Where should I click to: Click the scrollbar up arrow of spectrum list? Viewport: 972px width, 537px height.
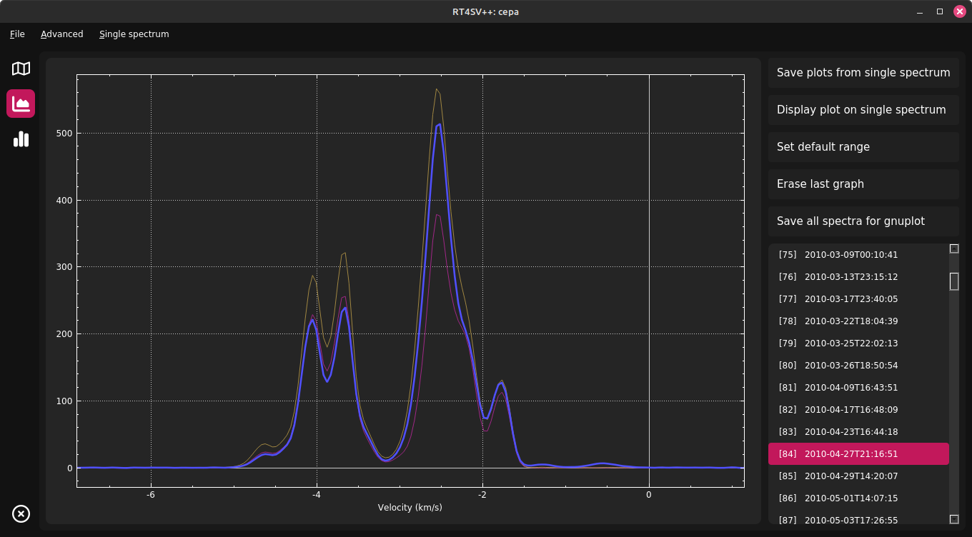pyautogui.click(x=954, y=249)
